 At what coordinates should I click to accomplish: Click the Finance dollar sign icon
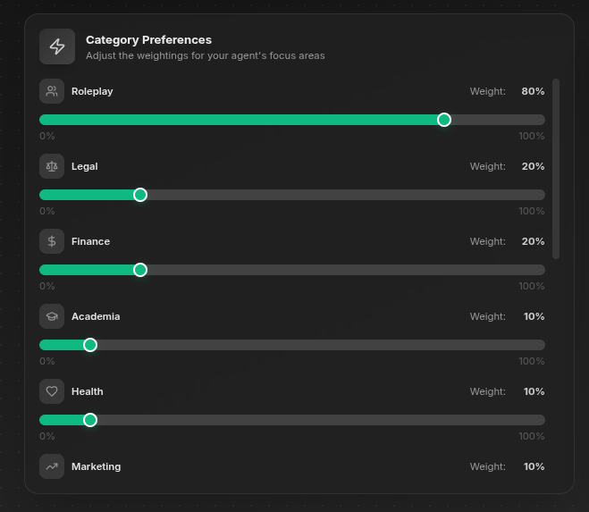tap(52, 241)
